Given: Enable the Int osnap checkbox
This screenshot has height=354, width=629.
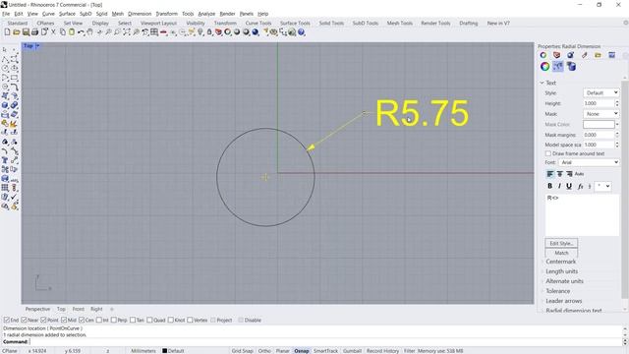Looking at the screenshot, I should tap(99, 320).
